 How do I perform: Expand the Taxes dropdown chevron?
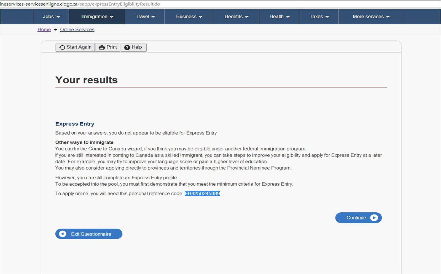coord(327,17)
